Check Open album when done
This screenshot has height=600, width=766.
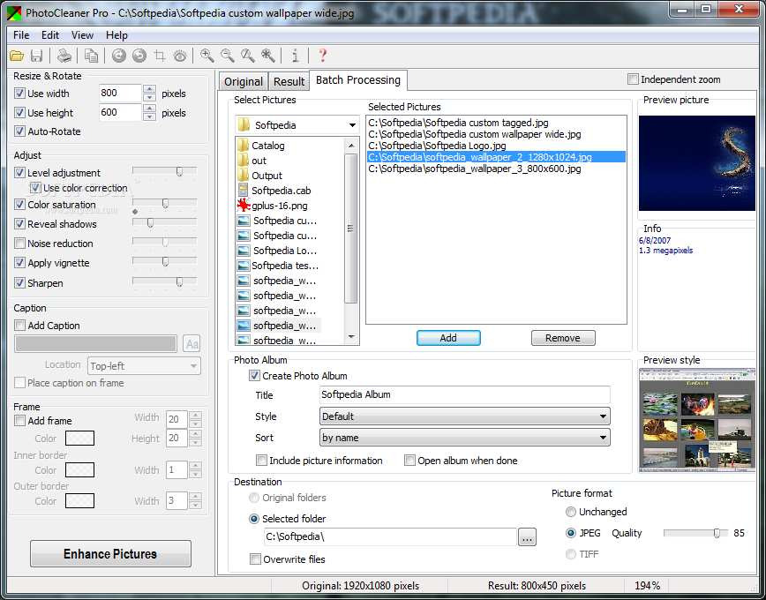tap(409, 461)
